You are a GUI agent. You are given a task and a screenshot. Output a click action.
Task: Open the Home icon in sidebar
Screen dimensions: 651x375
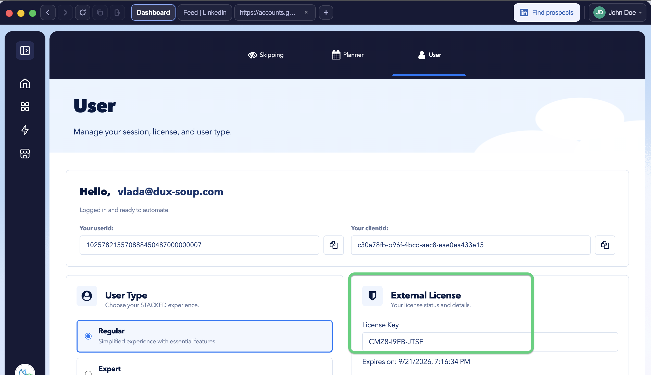[25, 83]
